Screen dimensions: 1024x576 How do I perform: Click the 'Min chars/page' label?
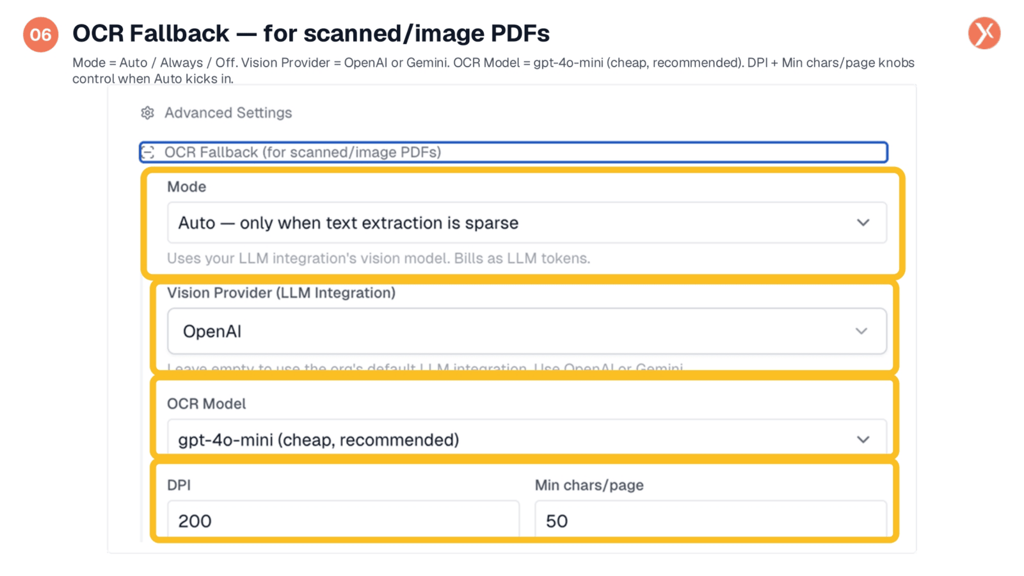[589, 485]
